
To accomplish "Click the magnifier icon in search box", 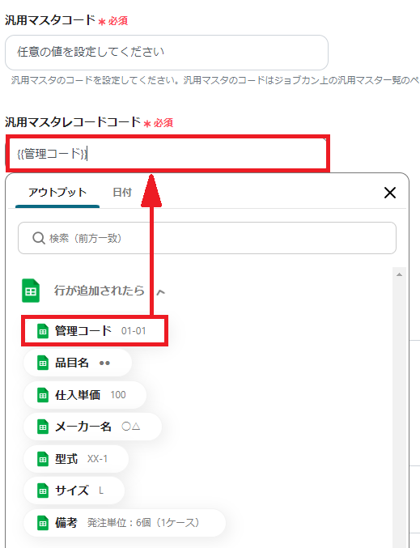I will (x=38, y=238).
